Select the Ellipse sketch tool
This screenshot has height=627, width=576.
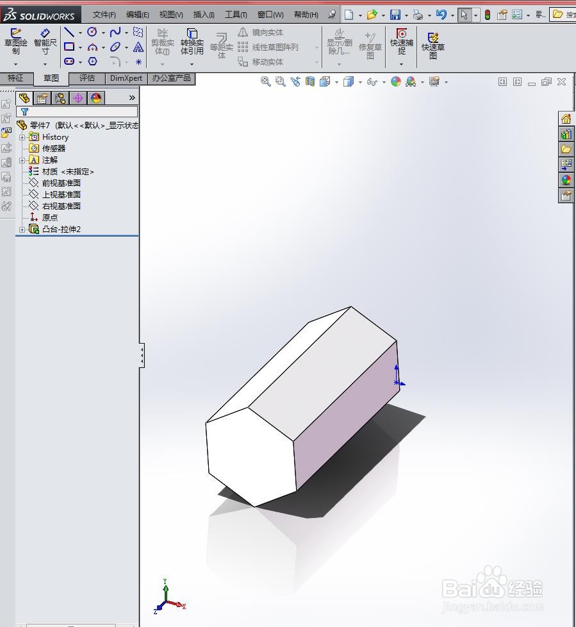point(115,47)
